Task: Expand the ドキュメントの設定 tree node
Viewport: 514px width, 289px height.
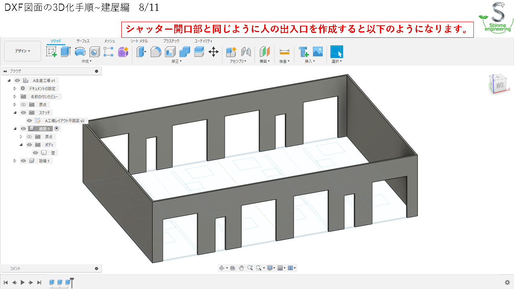Action: (x=15, y=89)
